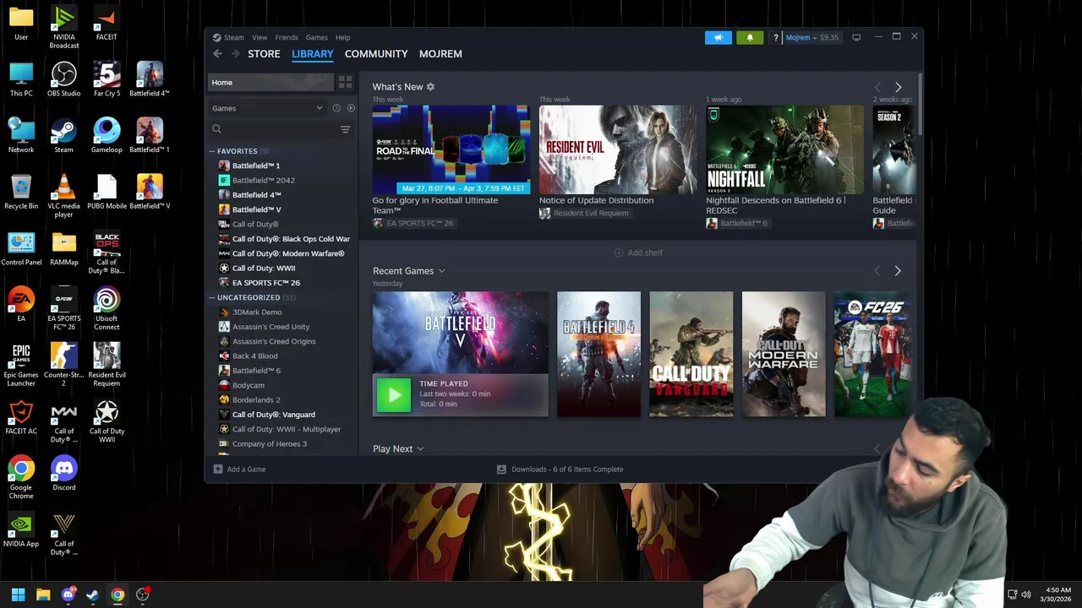Viewport: 1082px width, 608px height.
Task: Switch library to grid view icon
Action: [x=345, y=82]
